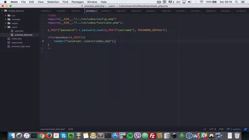Open the Atom application menu
The height and width of the screenshot is (140, 249).
click(14, 2)
